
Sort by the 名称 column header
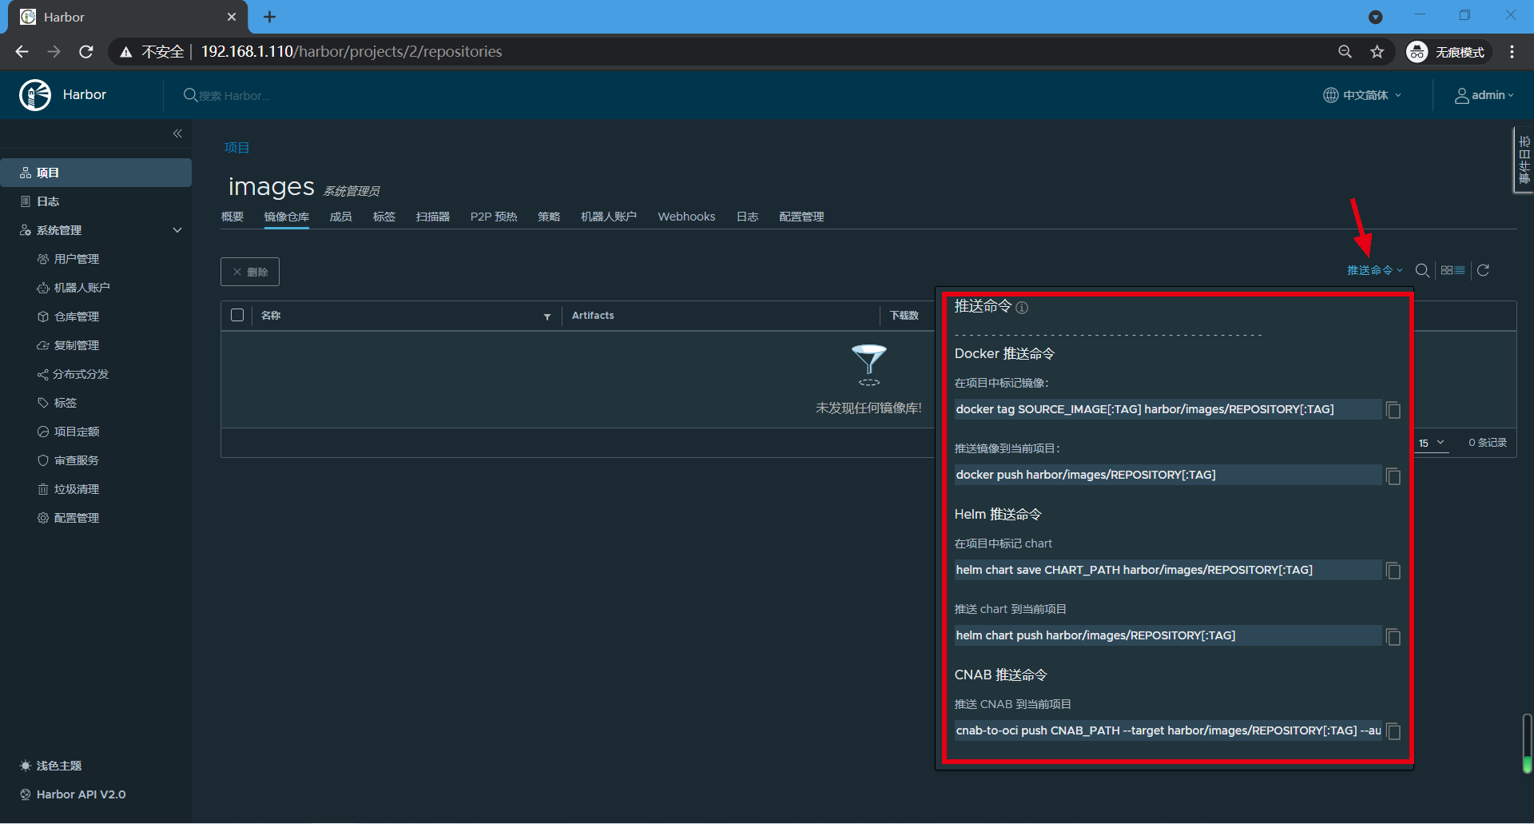271,316
